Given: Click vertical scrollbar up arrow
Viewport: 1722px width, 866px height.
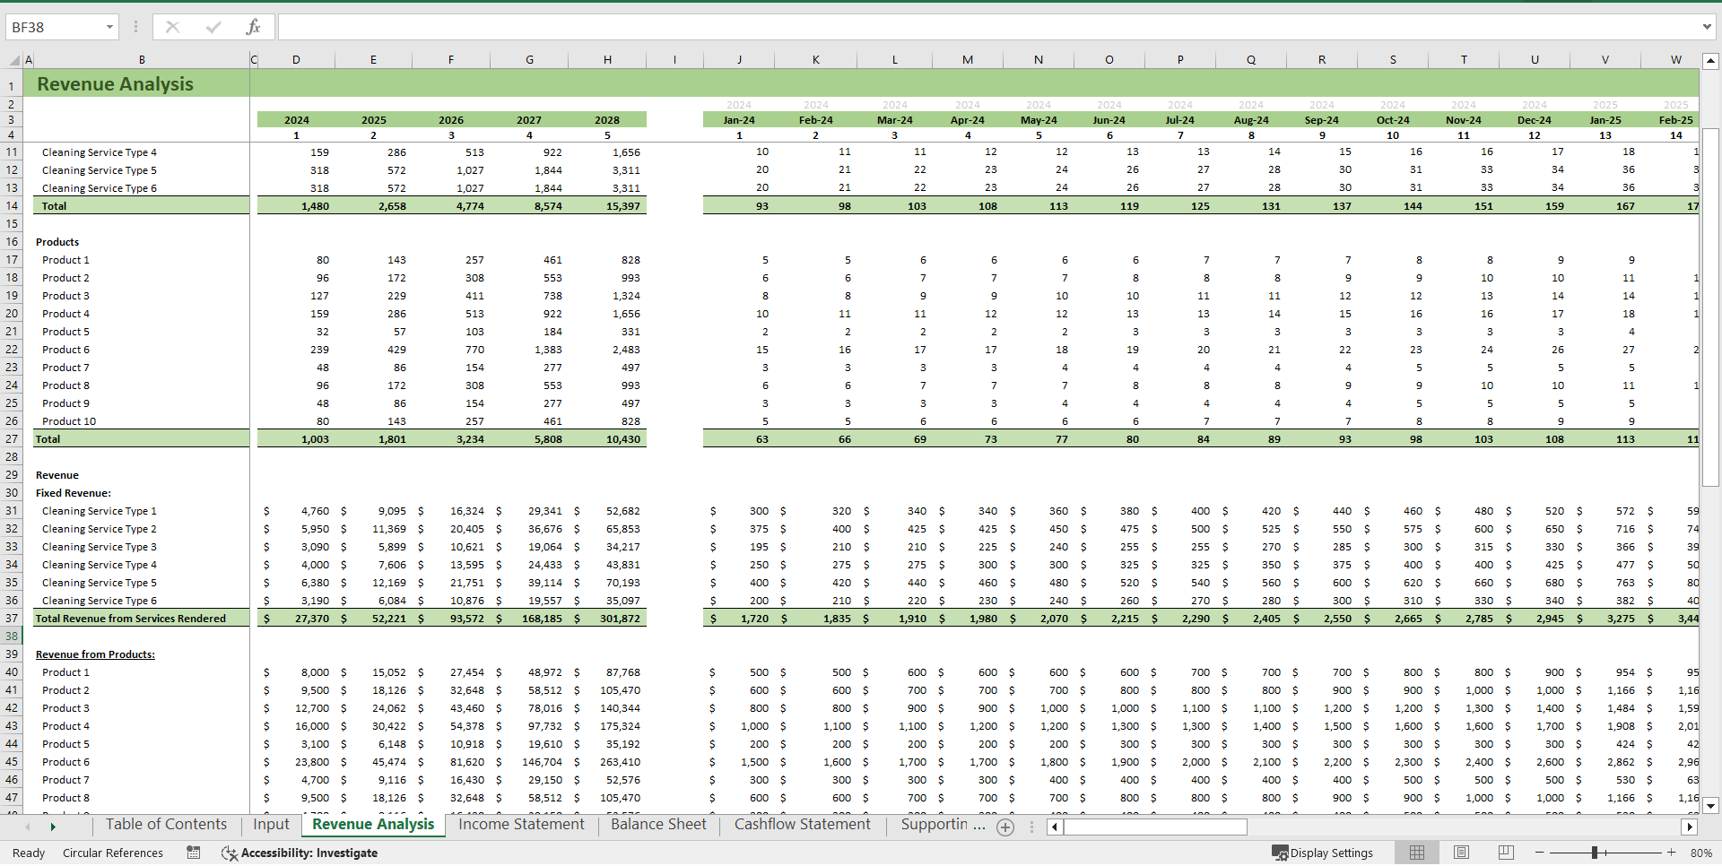Looking at the screenshot, I should point(1710,62).
